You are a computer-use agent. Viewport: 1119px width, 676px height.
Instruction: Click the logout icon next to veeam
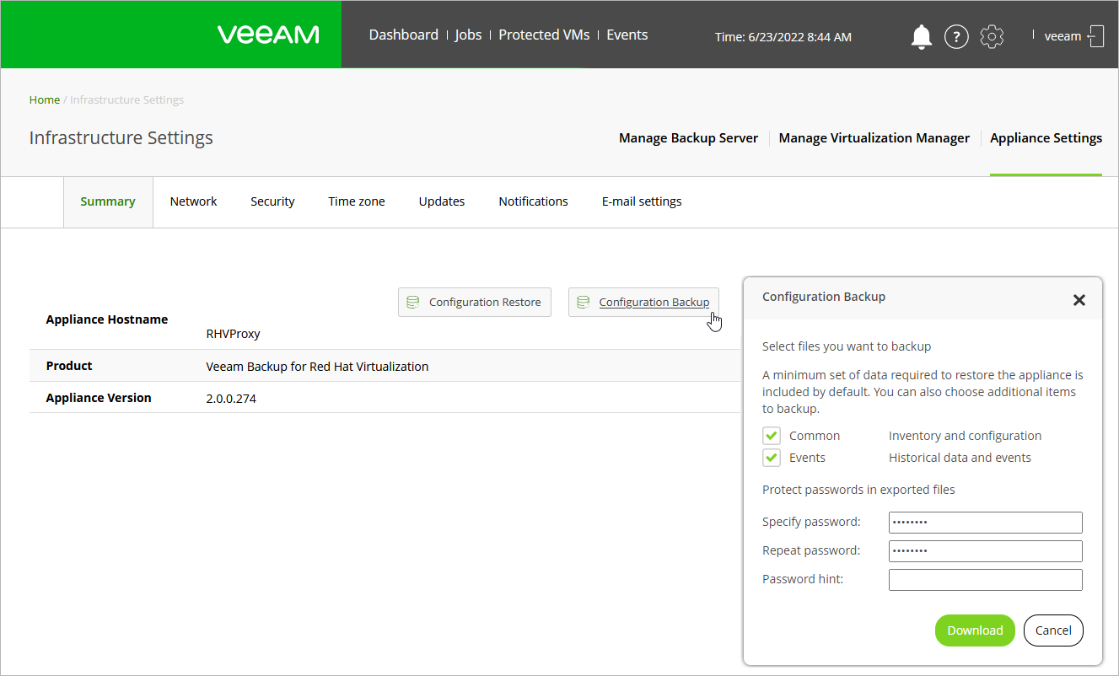pos(1096,36)
